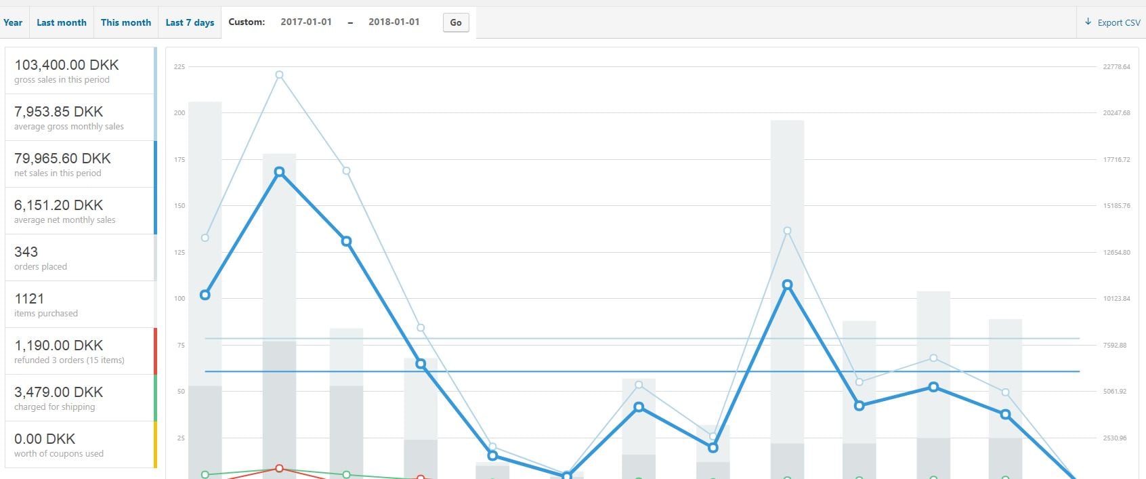
Task: Select the average net monthly sales legend
Action: (80, 211)
